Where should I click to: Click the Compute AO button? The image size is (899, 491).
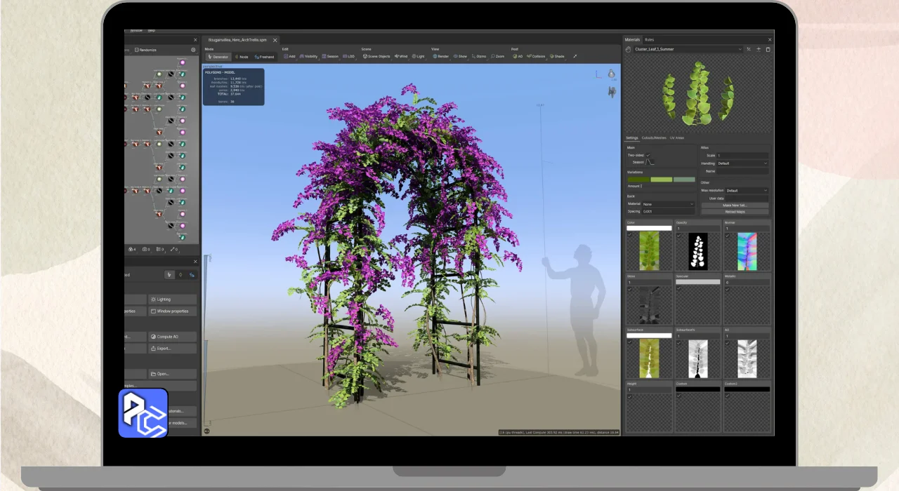[x=172, y=337]
